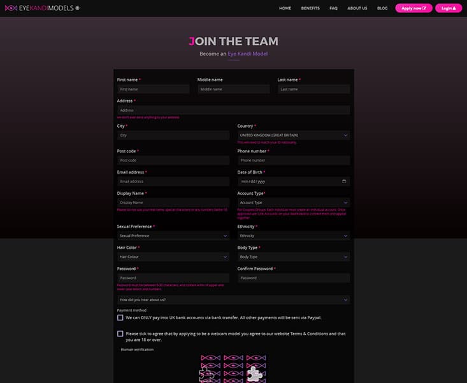Expand the How did you hear about us dropdown
The width and height of the screenshot is (467, 383).
click(x=233, y=300)
